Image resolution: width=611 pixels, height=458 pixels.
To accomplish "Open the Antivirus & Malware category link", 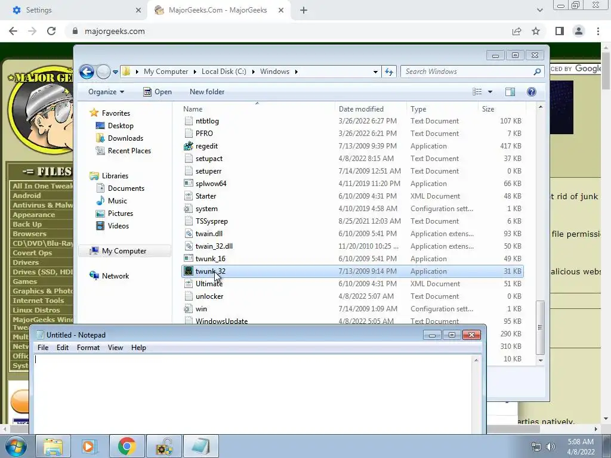I will coord(43,205).
